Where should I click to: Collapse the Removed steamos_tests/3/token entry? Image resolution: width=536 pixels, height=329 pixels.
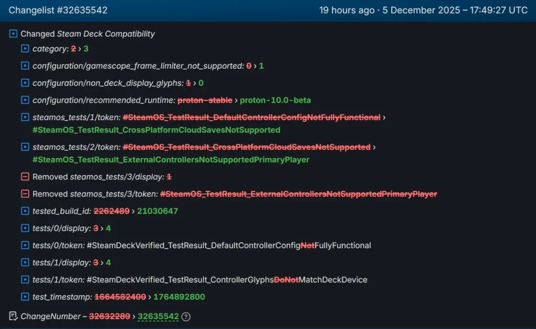tap(25, 193)
